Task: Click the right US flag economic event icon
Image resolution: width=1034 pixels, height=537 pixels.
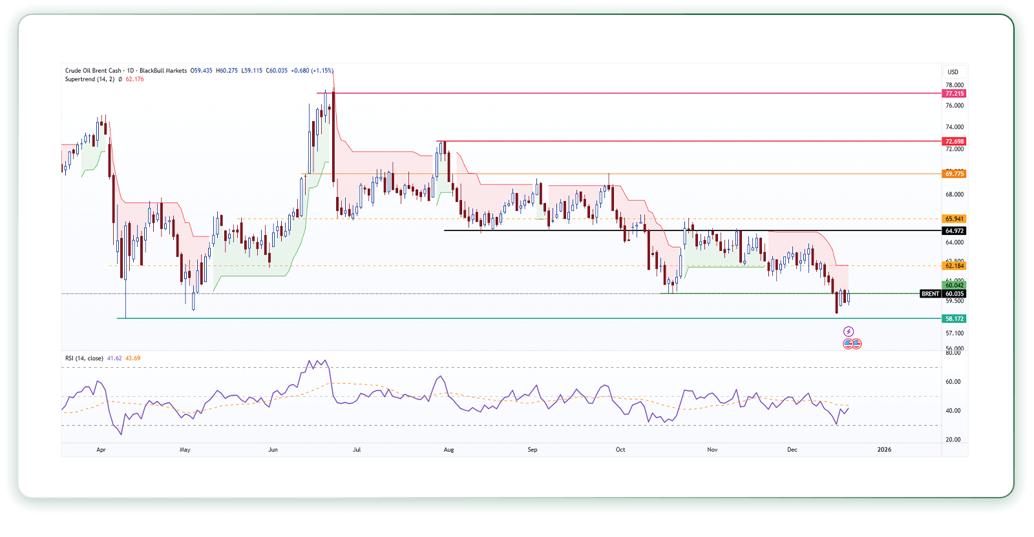Action: coord(856,343)
